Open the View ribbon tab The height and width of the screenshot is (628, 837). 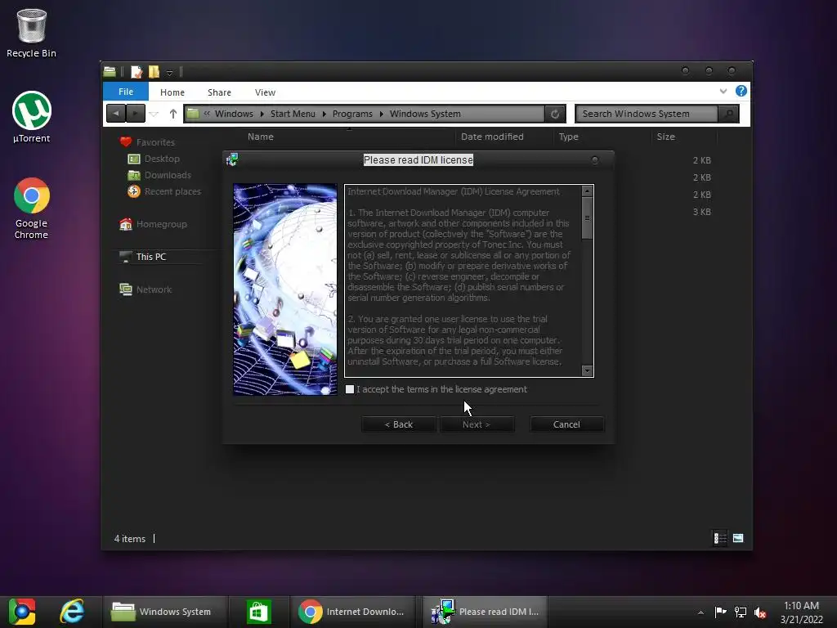(265, 92)
